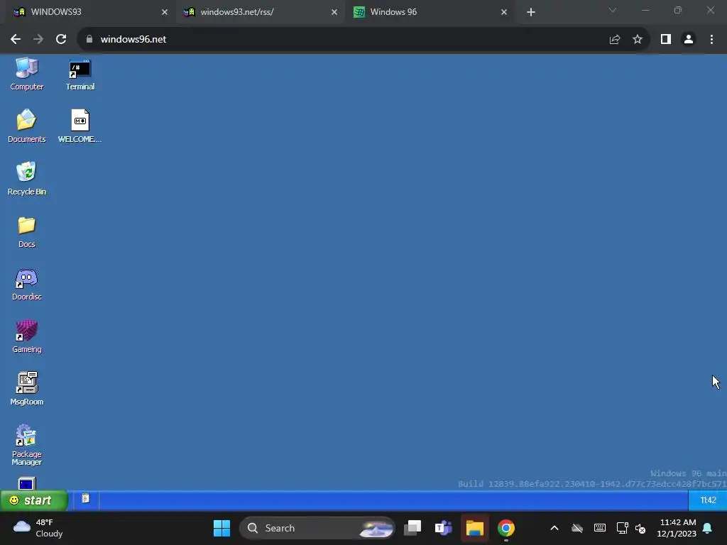The image size is (727, 545).
Task: Bookmark this page with star icon
Action: click(638, 40)
